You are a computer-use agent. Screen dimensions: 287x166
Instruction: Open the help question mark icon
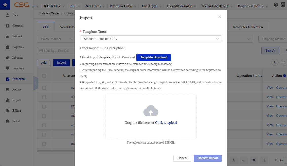pos(276,5)
